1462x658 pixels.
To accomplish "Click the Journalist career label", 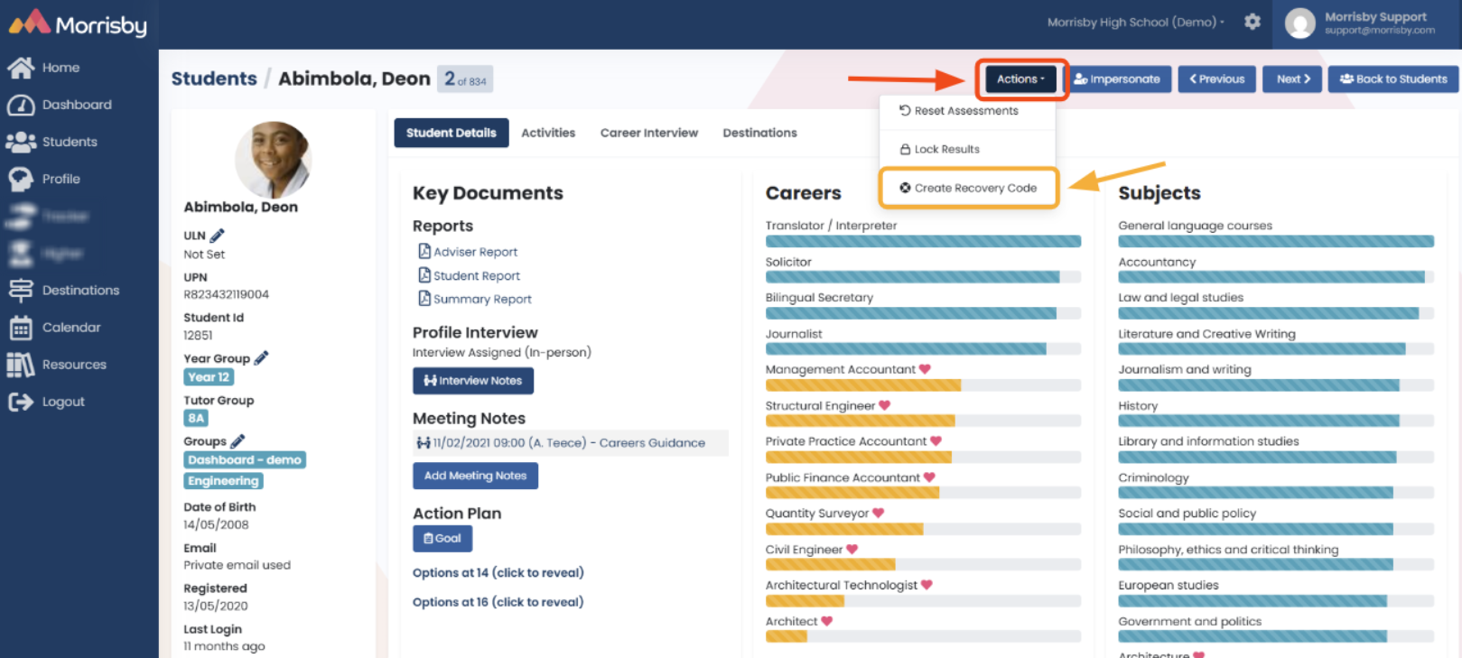I will click(x=794, y=334).
